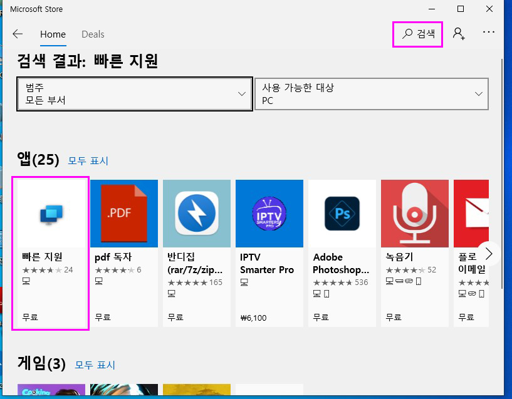Click 모두 표시 link beside 게임(3)

[x=95, y=365]
